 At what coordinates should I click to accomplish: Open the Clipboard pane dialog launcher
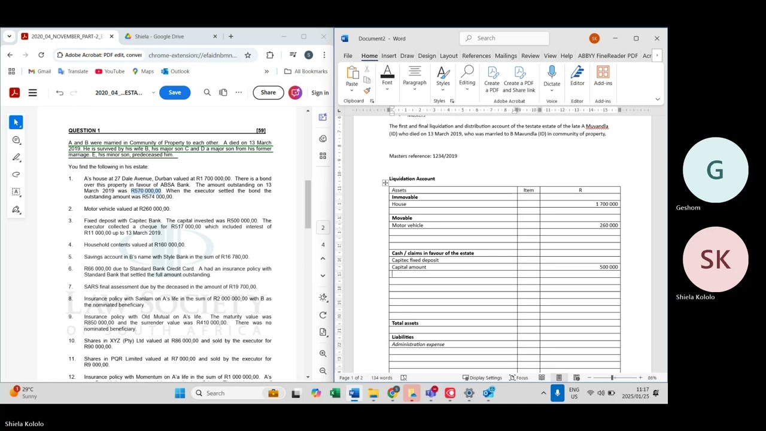point(372,101)
